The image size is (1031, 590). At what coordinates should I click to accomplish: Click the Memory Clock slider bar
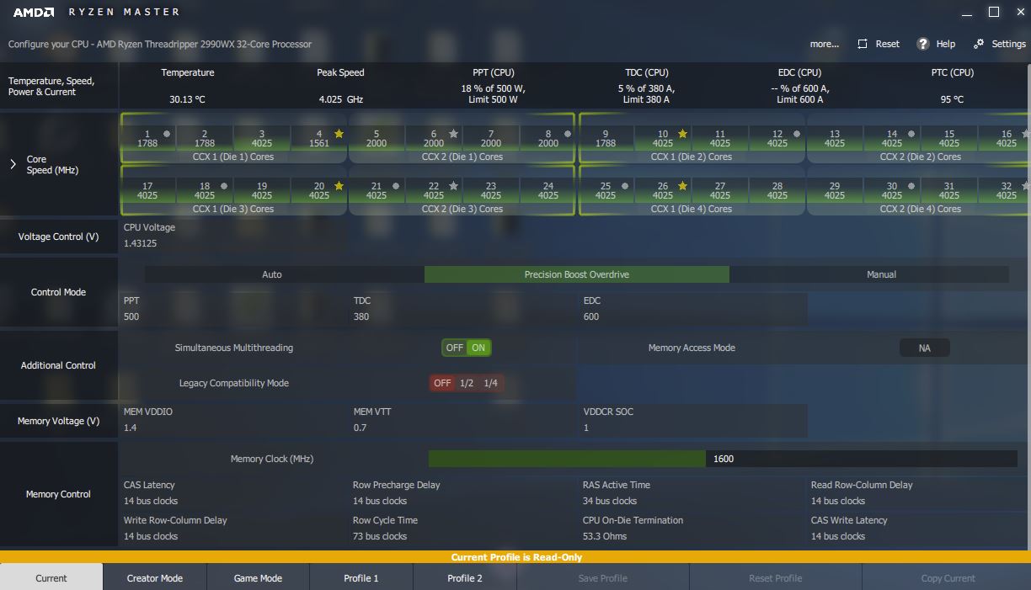tap(723, 459)
